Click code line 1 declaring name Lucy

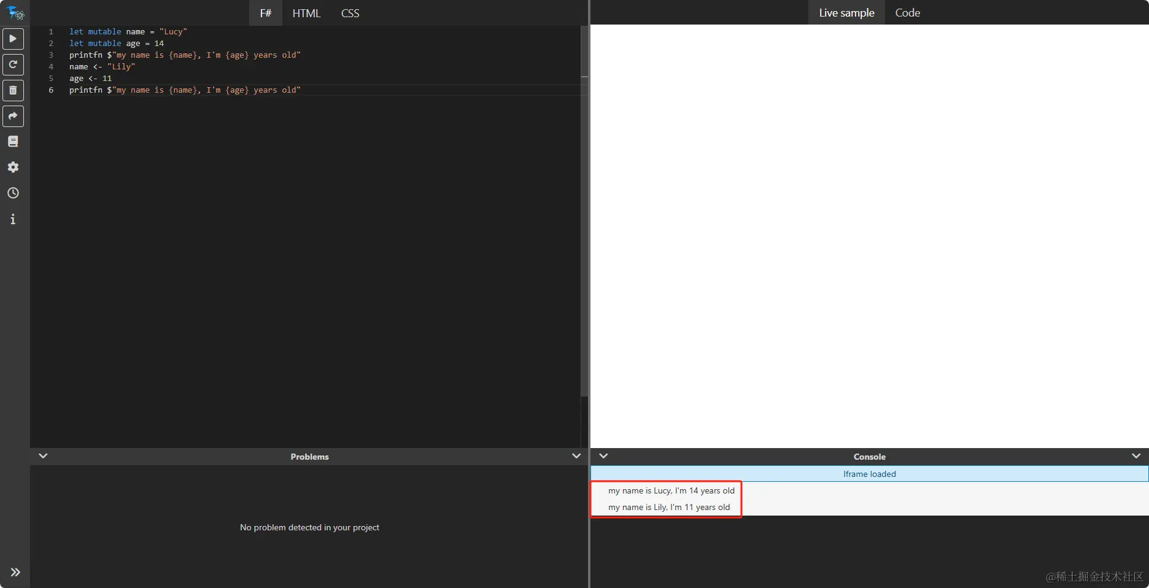128,31
